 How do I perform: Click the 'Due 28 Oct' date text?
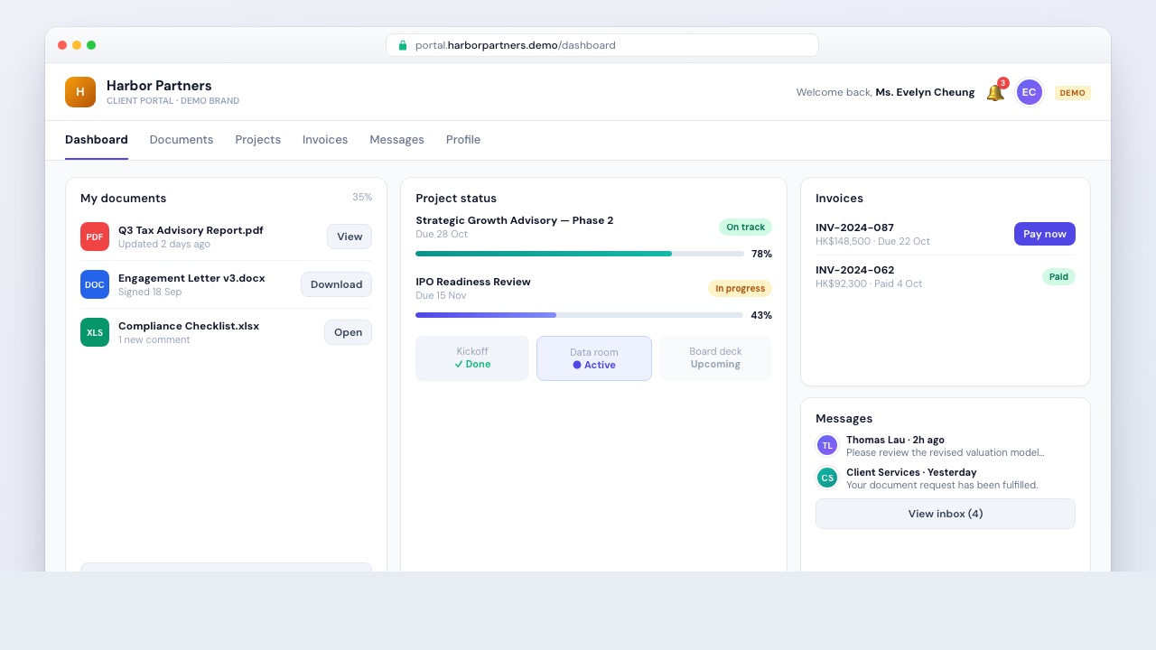click(442, 235)
